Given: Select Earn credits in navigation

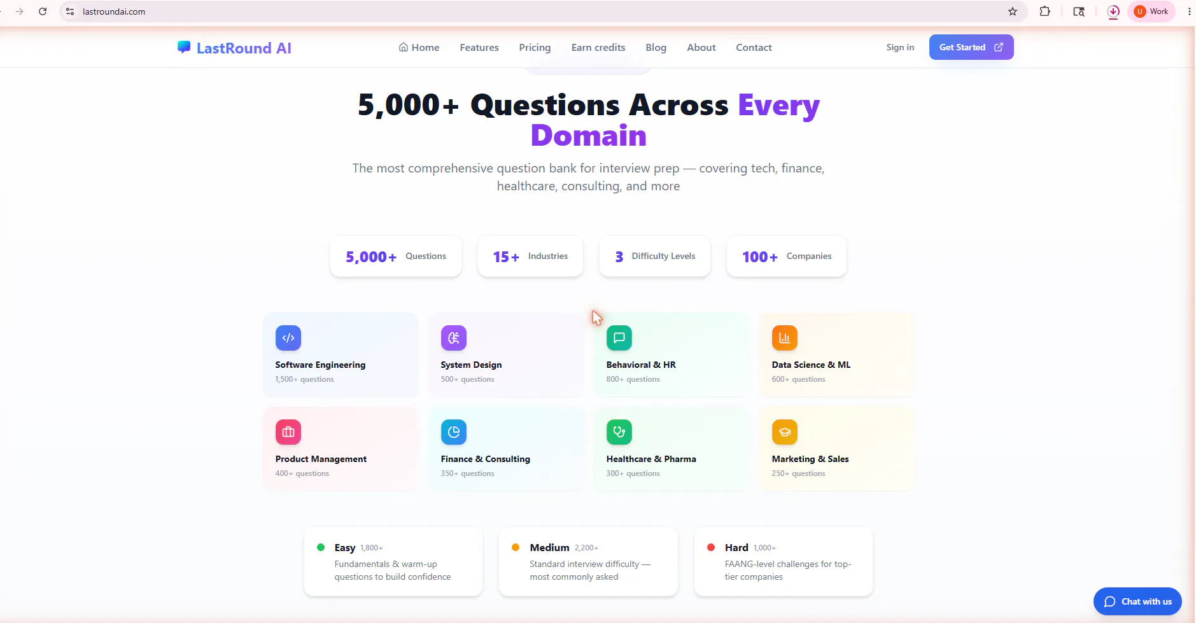Looking at the screenshot, I should (598, 47).
